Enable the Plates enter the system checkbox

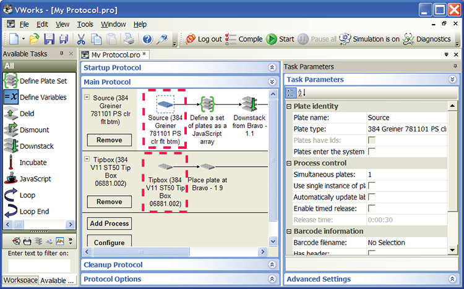click(x=372, y=151)
